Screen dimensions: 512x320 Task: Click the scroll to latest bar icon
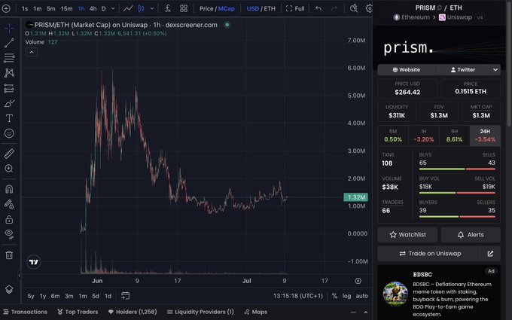358,281
